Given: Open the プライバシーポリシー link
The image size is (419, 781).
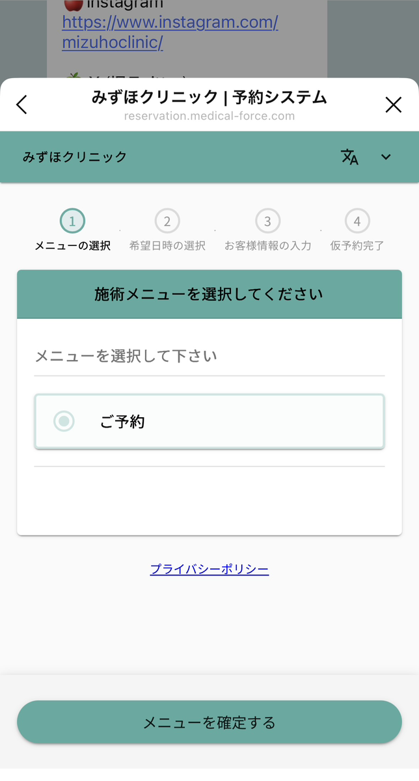Looking at the screenshot, I should click(209, 569).
